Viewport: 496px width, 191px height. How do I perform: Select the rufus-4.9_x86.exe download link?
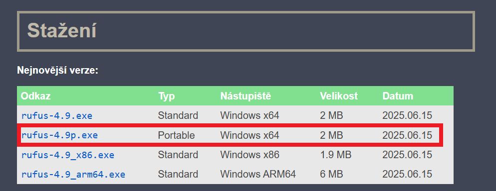click(68, 155)
